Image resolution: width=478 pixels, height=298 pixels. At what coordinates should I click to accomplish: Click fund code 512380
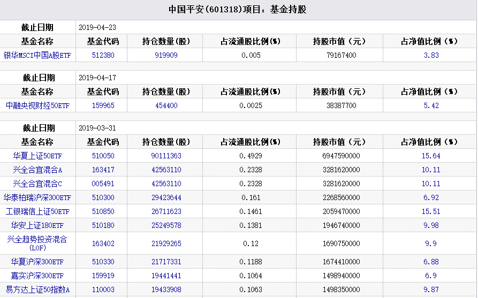(x=103, y=56)
